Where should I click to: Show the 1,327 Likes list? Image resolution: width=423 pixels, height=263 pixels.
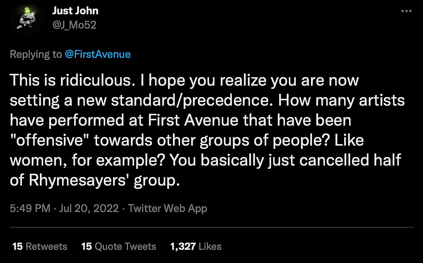click(196, 246)
